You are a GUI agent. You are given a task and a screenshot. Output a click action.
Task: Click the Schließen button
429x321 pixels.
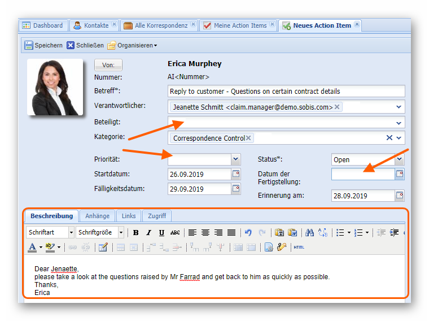tap(85, 45)
